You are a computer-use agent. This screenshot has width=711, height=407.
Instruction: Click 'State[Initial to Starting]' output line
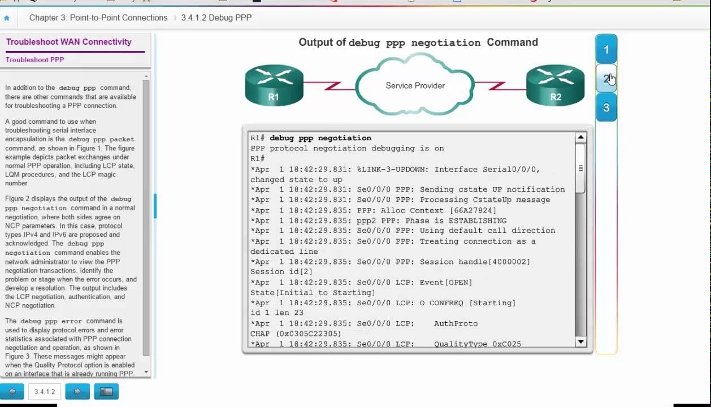click(313, 293)
